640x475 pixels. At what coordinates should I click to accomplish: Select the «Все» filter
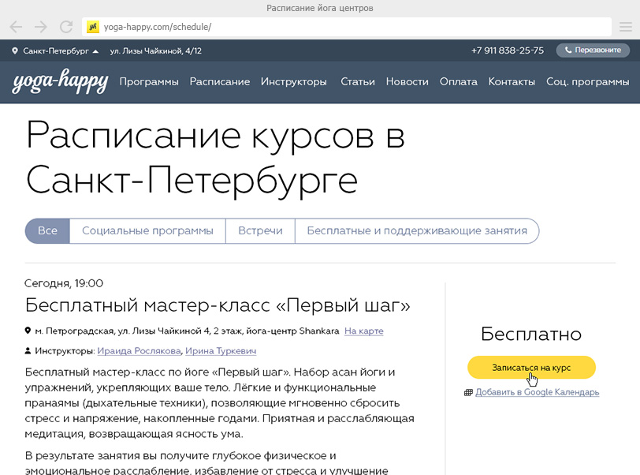point(47,231)
